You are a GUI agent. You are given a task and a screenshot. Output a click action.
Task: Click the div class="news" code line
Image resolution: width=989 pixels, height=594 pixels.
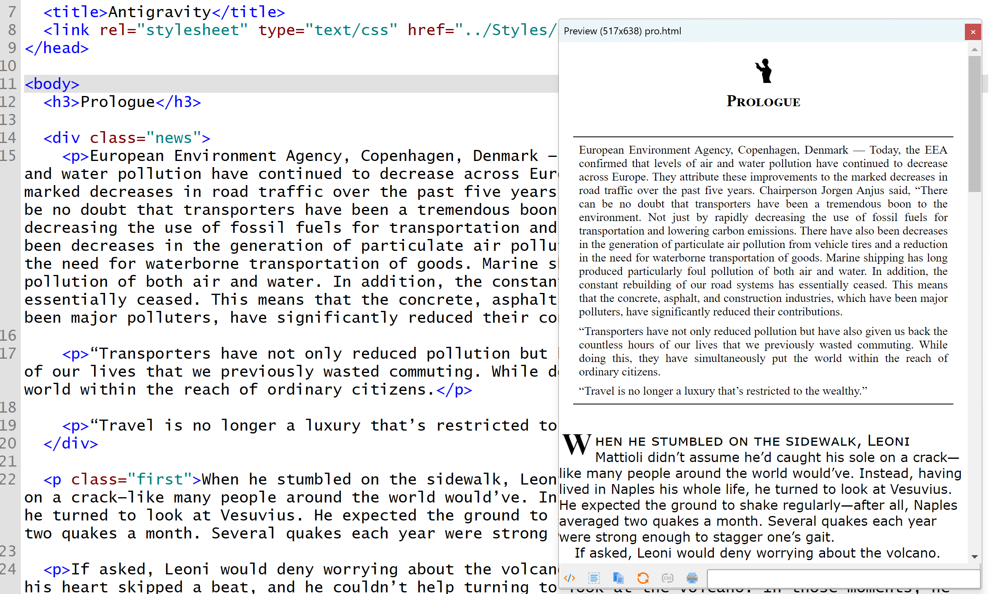[127, 138]
